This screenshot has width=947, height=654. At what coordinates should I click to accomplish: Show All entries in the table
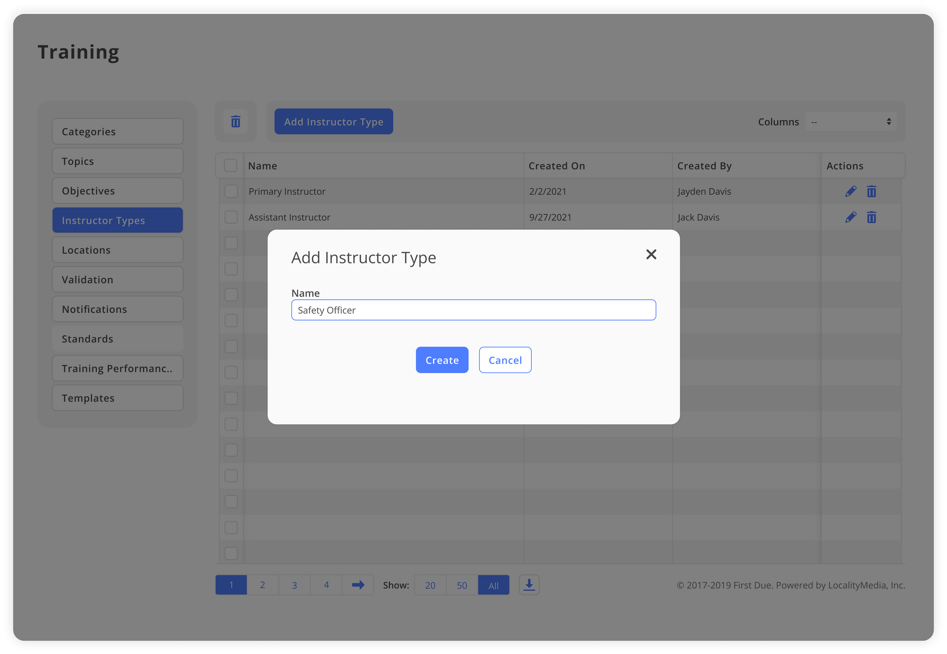(x=493, y=585)
